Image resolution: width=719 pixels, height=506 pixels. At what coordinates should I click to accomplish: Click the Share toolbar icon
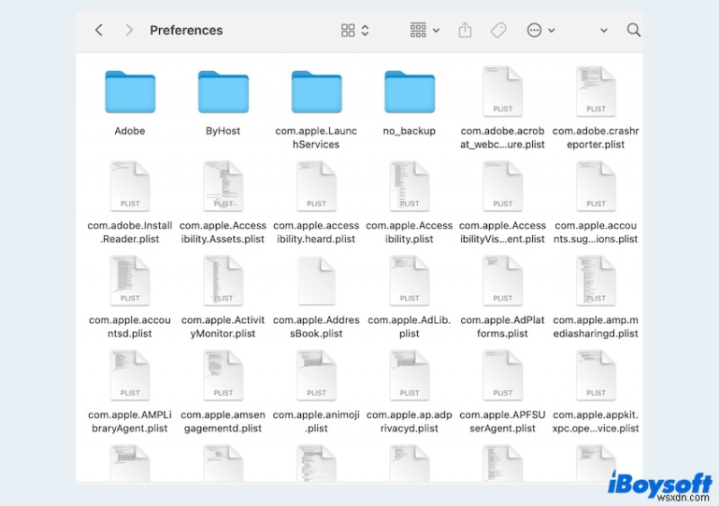pos(465,31)
